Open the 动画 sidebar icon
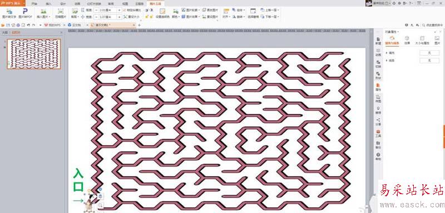This screenshot has height=213, width=445. pos(378,52)
